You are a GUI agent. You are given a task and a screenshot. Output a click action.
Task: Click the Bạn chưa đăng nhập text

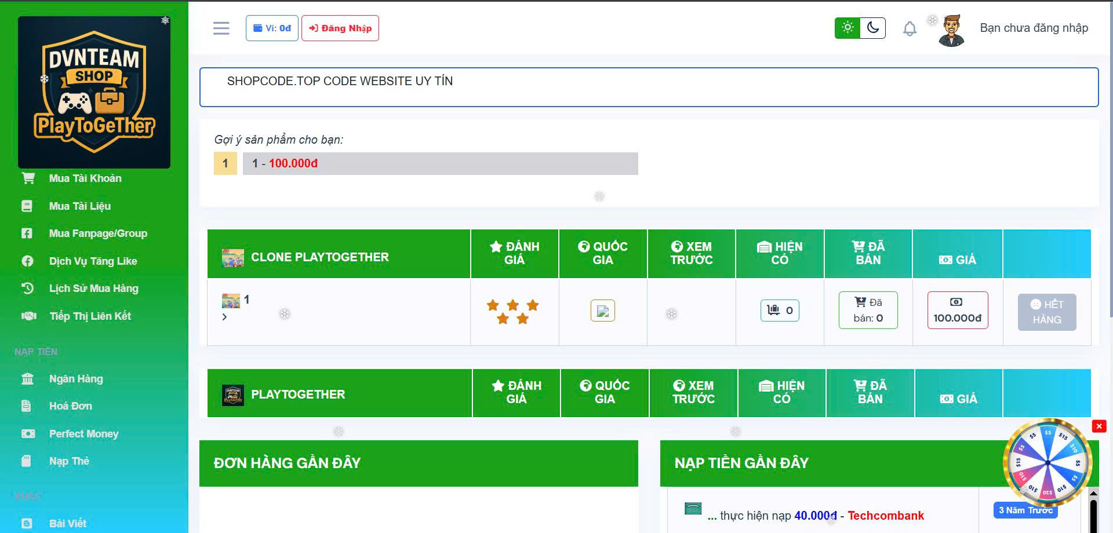click(x=1034, y=28)
